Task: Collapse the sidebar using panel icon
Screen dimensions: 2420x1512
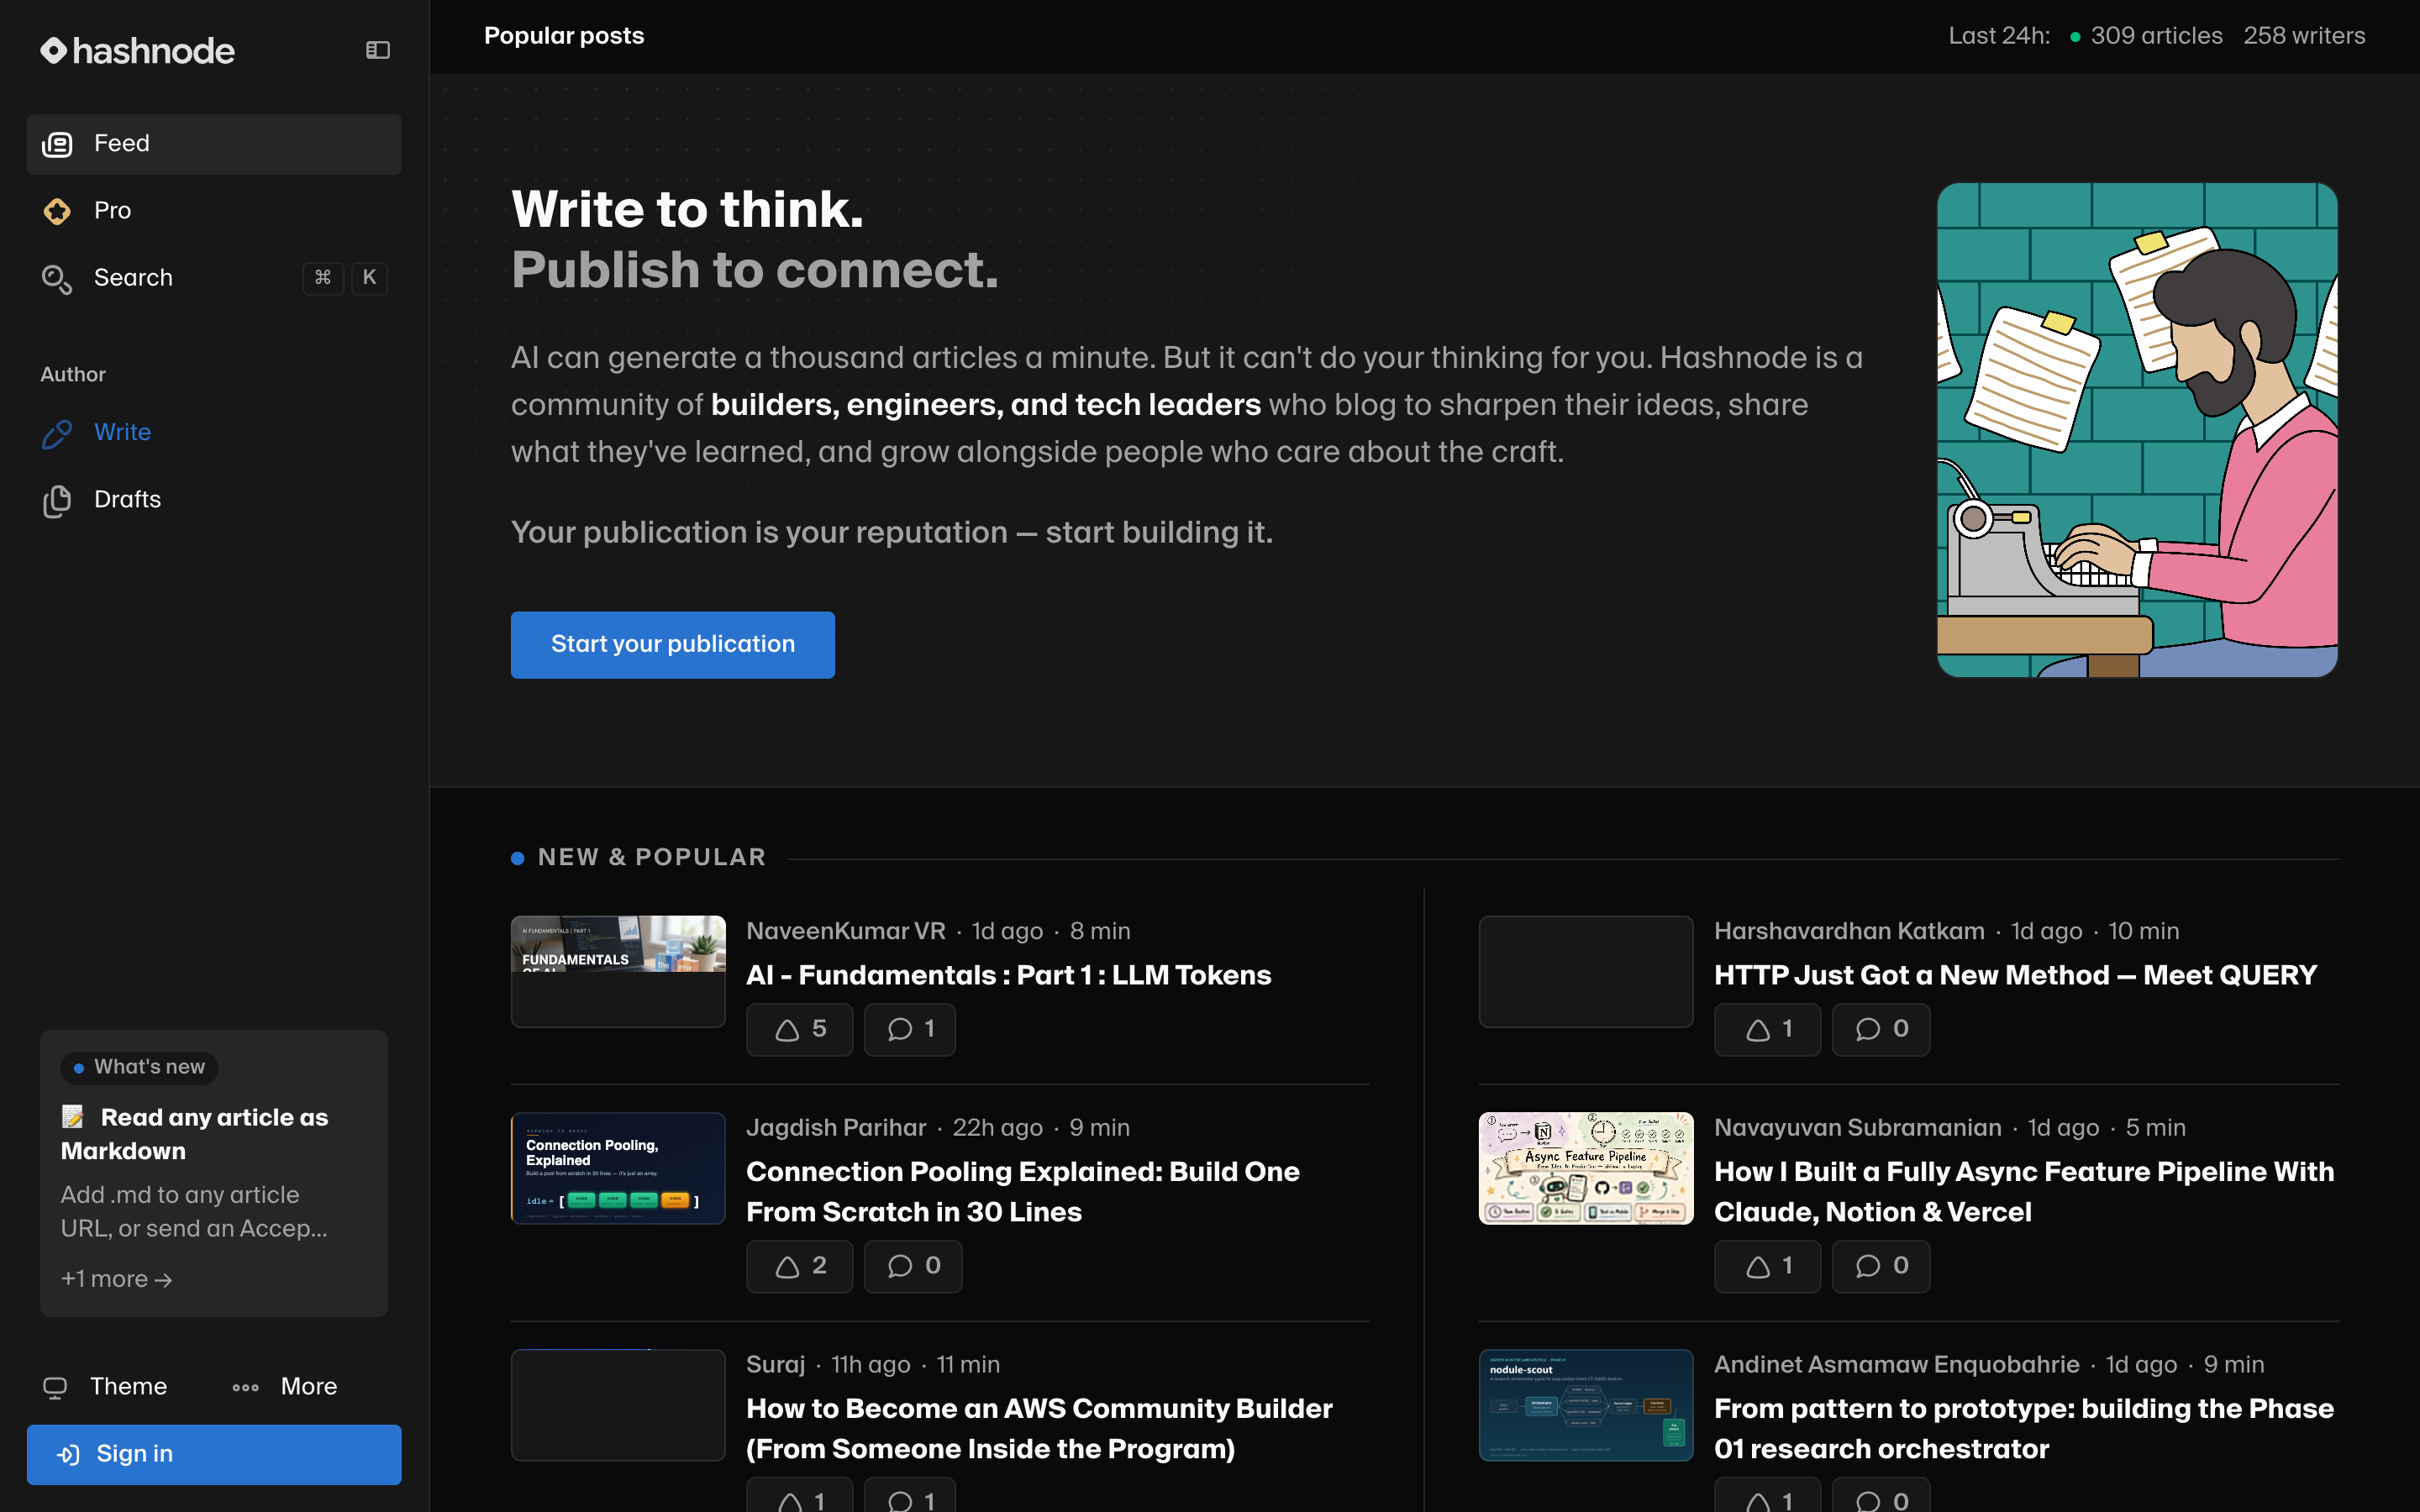Action: (377, 50)
